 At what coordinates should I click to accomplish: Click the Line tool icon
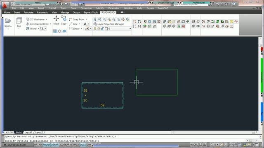tap(71, 24)
